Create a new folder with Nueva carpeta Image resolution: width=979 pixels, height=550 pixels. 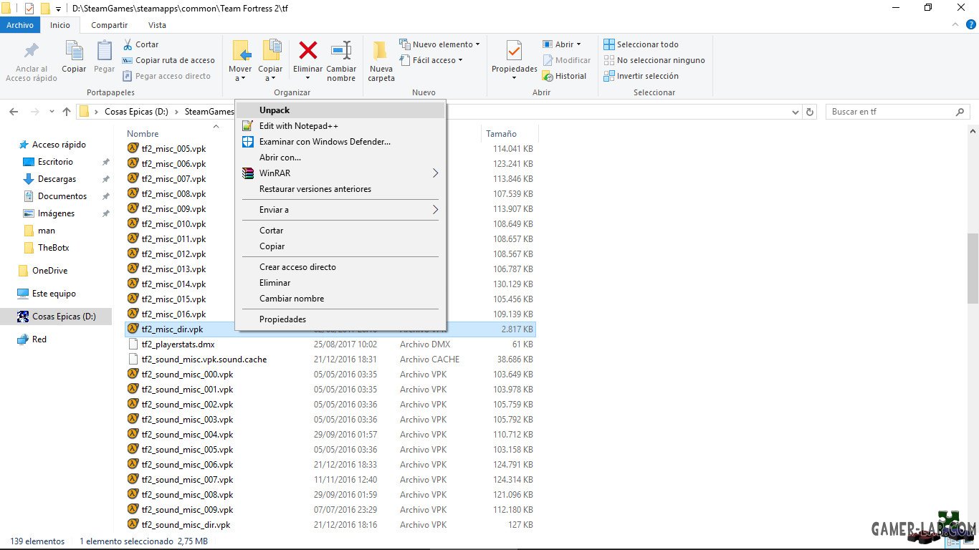(x=381, y=61)
